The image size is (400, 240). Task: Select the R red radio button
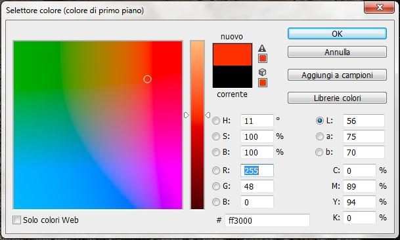click(216, 170)
